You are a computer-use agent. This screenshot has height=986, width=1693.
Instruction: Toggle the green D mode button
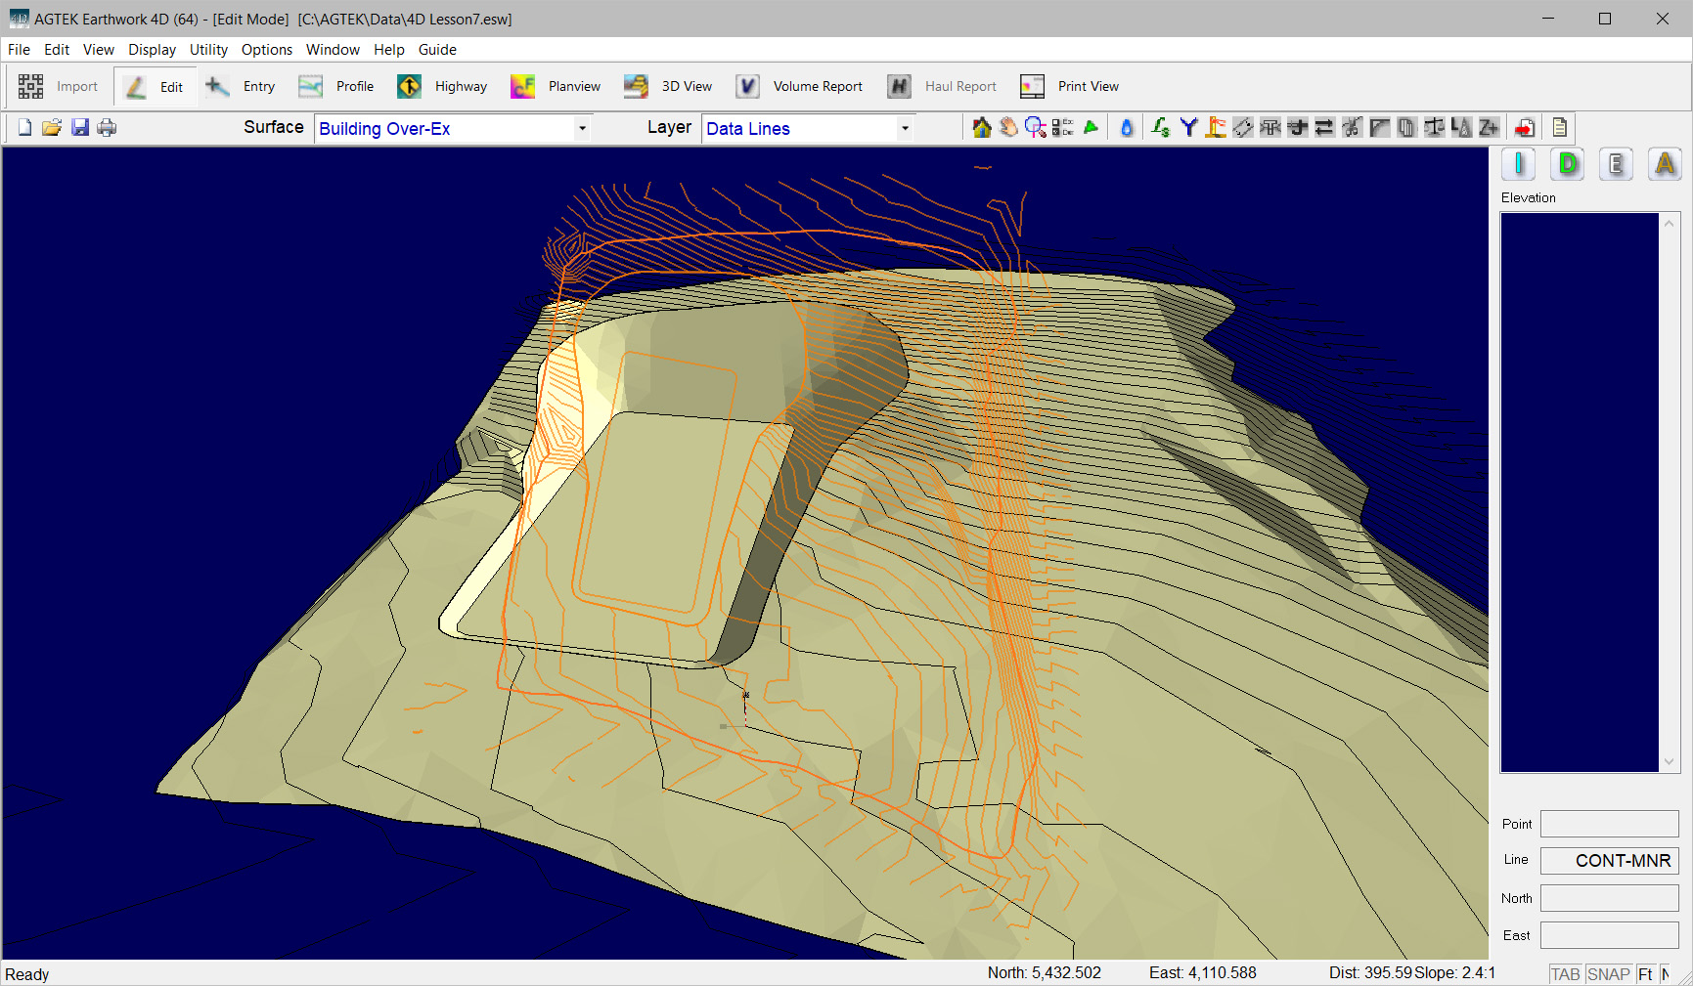point(1568,164)
